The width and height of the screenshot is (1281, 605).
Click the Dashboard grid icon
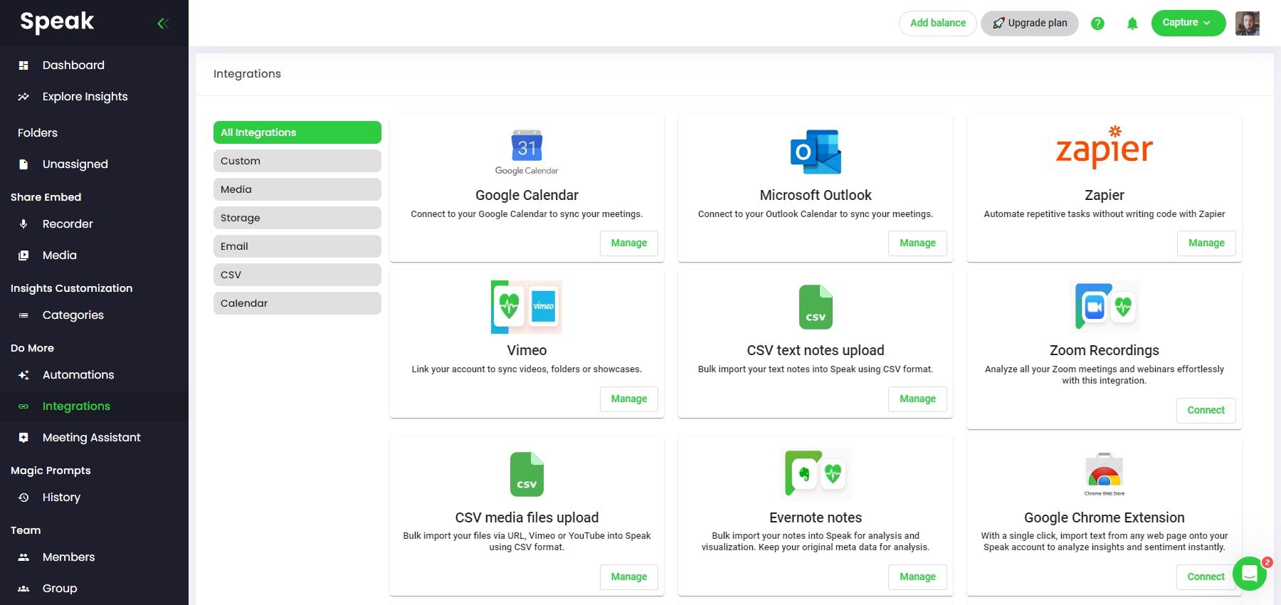(x=23, y=65)
